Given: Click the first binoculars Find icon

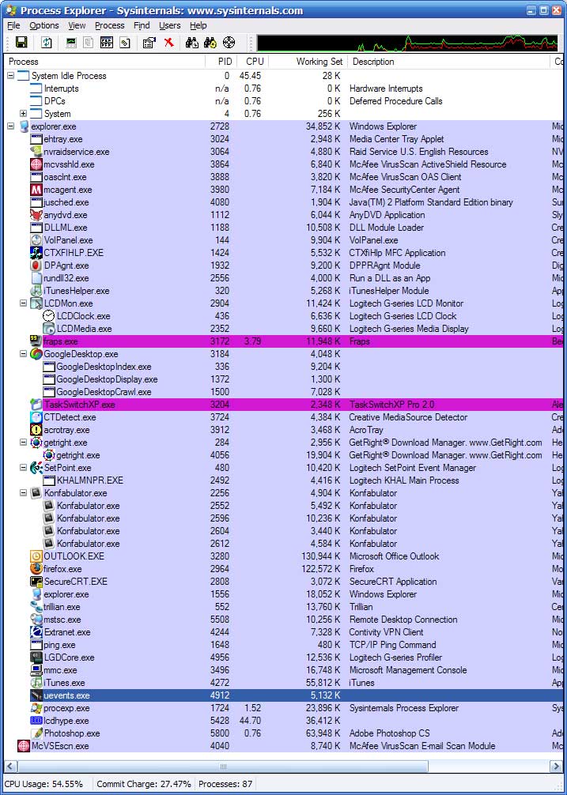Looking at the screenshot, I should coord(191,42).
